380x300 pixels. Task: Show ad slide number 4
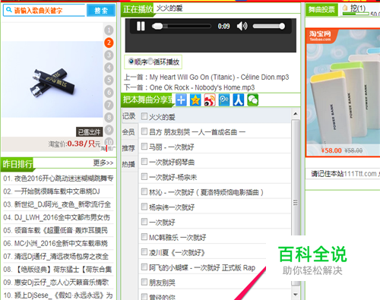point(109,68)
